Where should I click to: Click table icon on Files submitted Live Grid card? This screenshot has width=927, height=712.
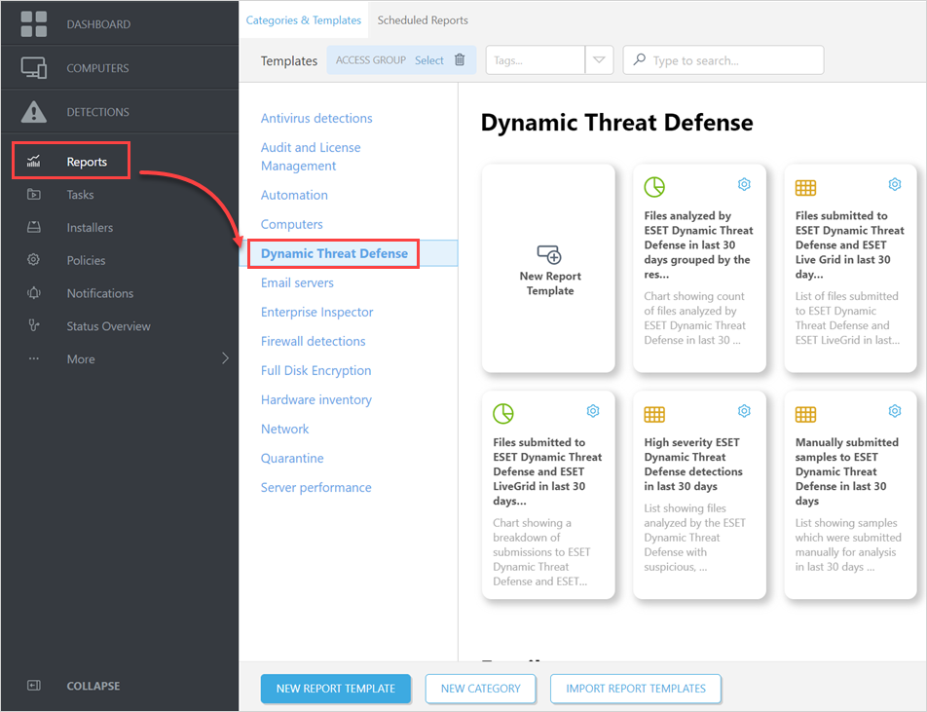coord(805,188)
